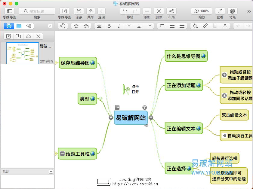The height and width of the screenshot is (189, 253).
Task: Select the 什么是思维导图 topic
Action: tap(186, 56)
